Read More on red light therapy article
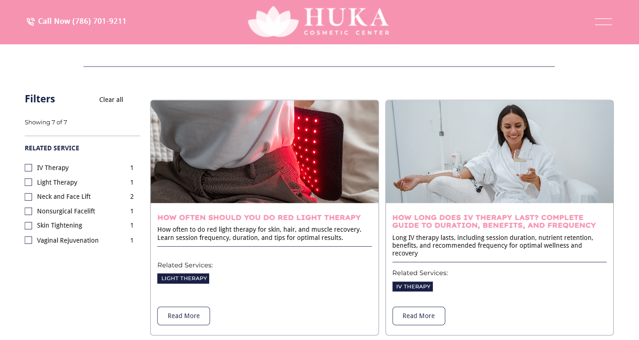The height and width of the screenshot is (340, 639). pos(184,316)
